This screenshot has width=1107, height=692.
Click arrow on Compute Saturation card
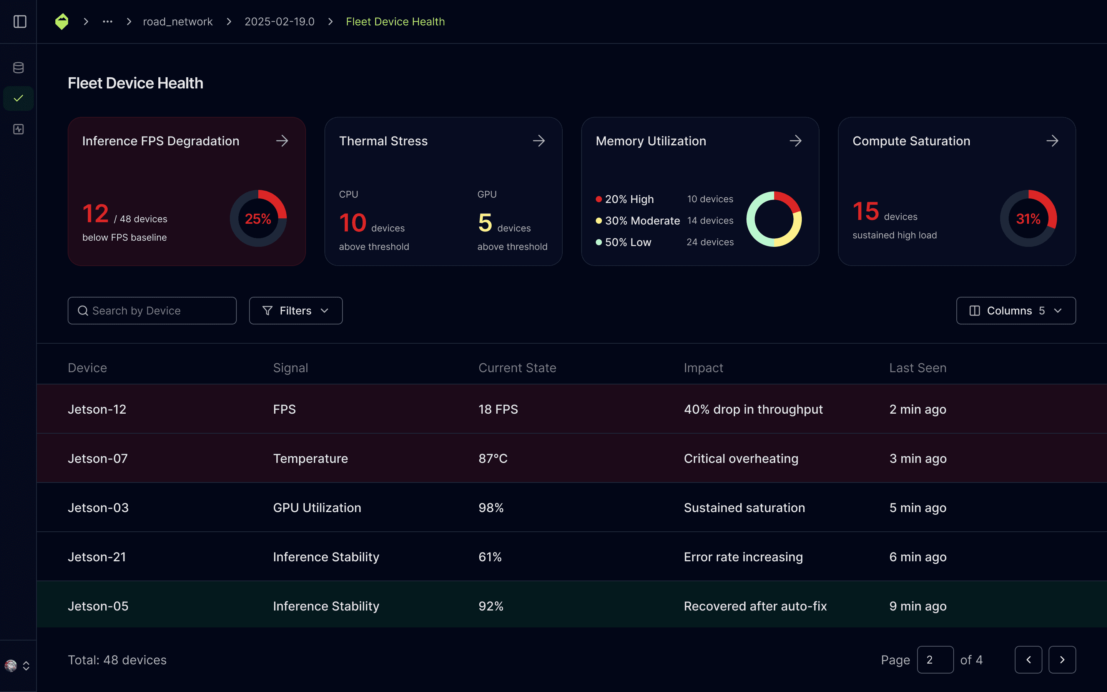pos(1052,141)
